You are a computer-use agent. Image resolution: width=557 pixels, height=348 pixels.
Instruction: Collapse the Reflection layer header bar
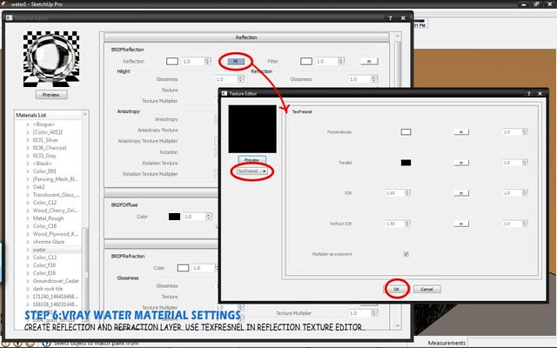[246, 37]
